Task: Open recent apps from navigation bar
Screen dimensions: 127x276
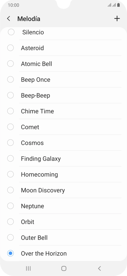Action: pos(28,268)
